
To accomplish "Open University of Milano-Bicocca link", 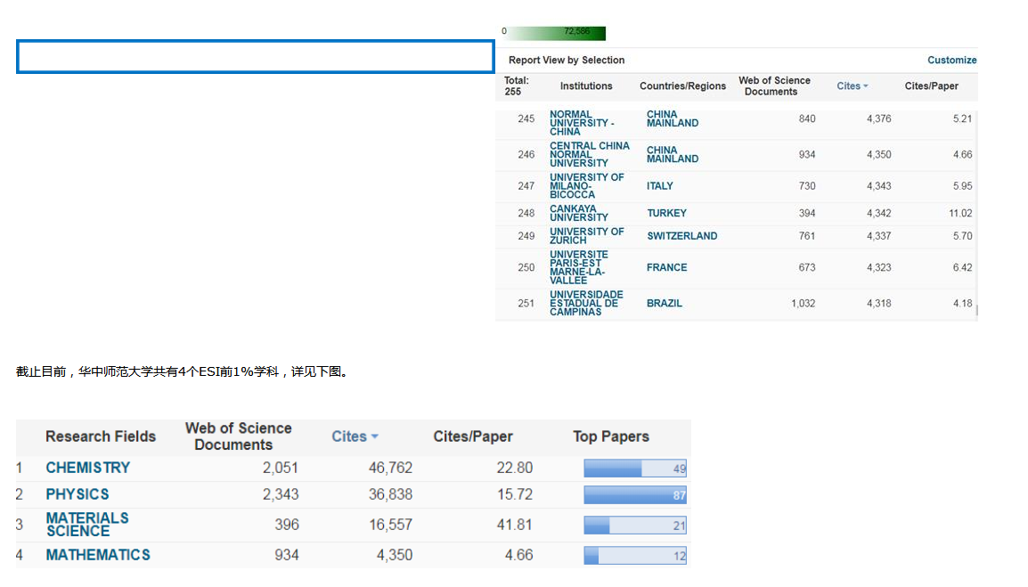I will pos(586,186).
